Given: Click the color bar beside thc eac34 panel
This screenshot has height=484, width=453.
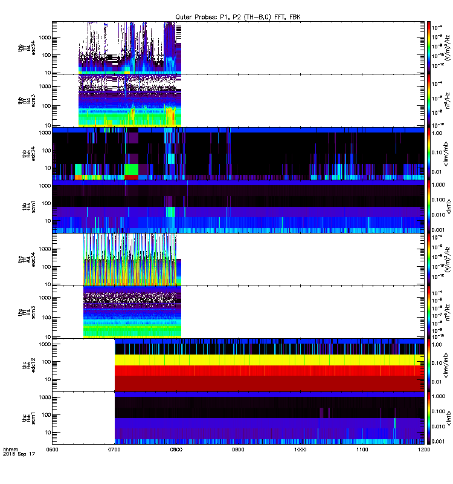Looking at the screenshot, I should 429,260.
